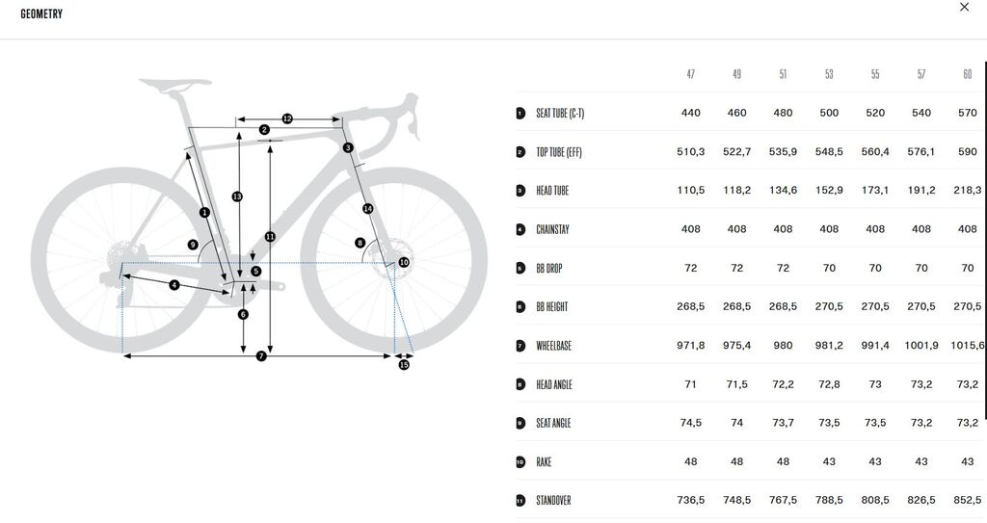Click the number icon beside Seat Tube (C-T)
The width and height of the screenshot is (987, 523).
(x=520, y=114)
